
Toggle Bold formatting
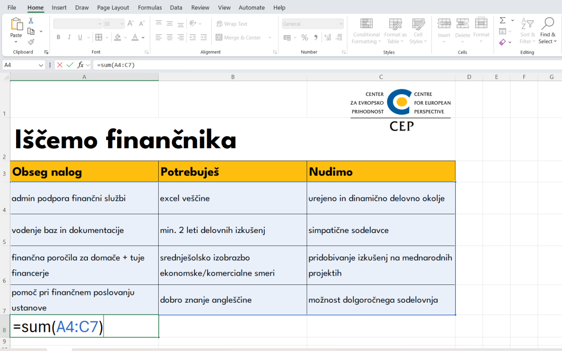pyautogui.click(x=58, y=37)
